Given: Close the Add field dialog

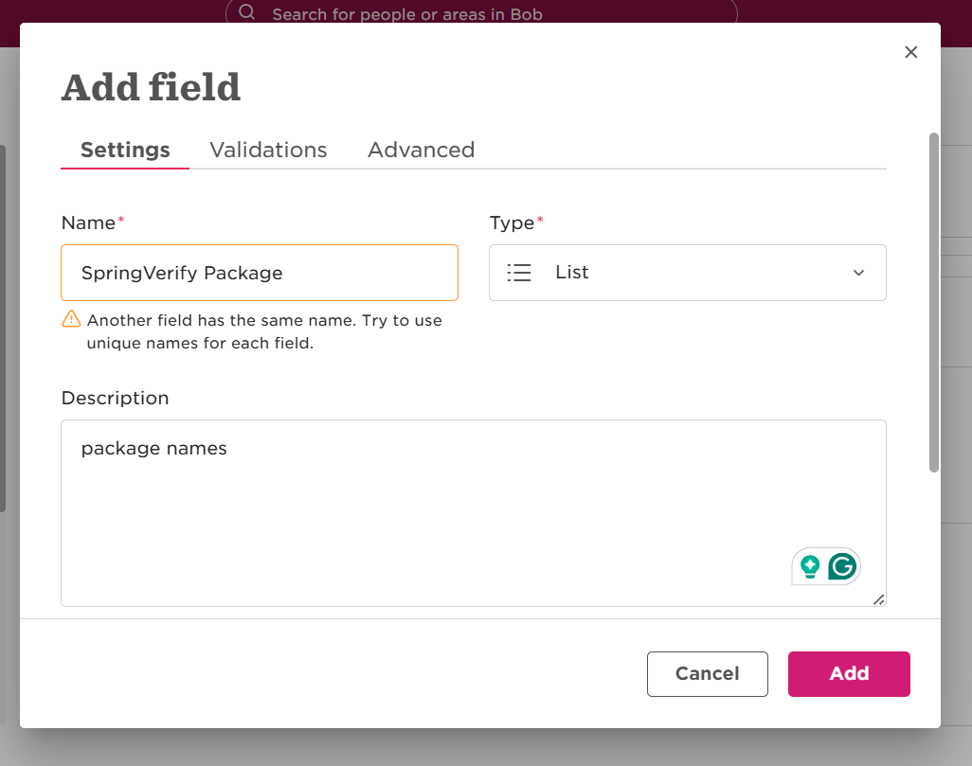Looking at the screenshot, I should click(x=910, y=52).
